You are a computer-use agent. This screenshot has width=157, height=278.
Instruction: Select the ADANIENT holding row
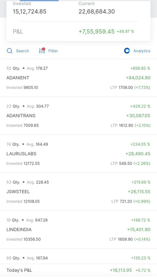click(x=78, y=78)
